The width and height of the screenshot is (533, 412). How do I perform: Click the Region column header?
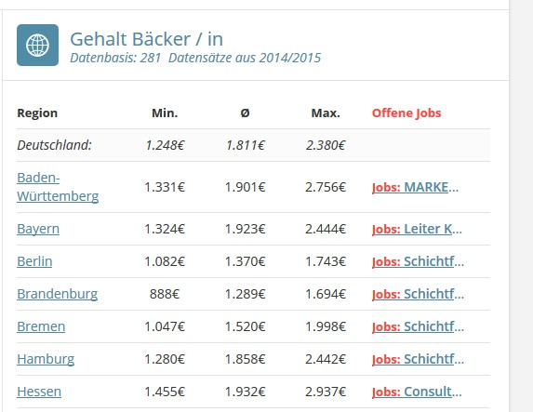37,113
